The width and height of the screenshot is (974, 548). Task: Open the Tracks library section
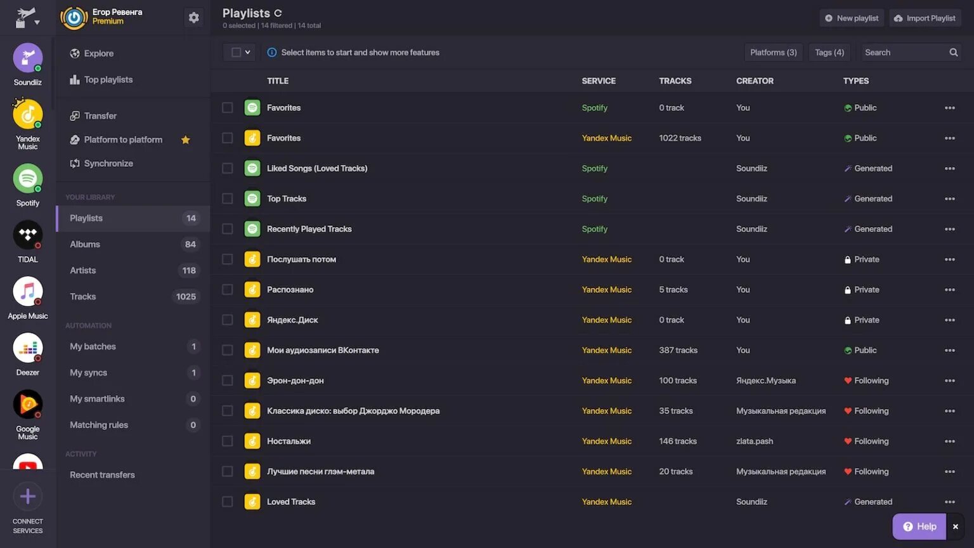pos(133,296)
